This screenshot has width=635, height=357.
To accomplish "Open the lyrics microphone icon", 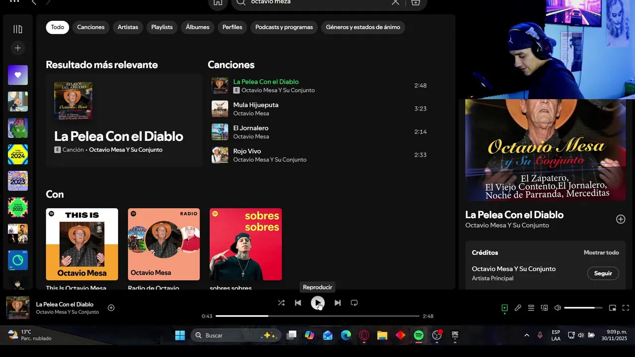I will pyautogui.click(x=518, y=308).
